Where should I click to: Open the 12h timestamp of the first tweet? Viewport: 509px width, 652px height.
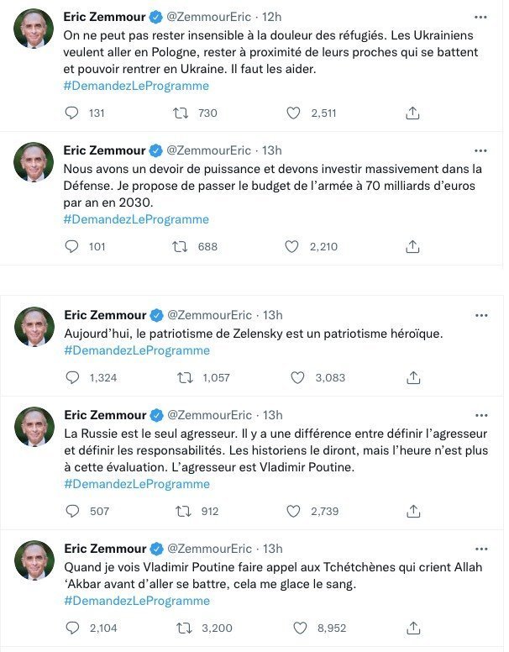pyautogui.click(x=271, y=17)
